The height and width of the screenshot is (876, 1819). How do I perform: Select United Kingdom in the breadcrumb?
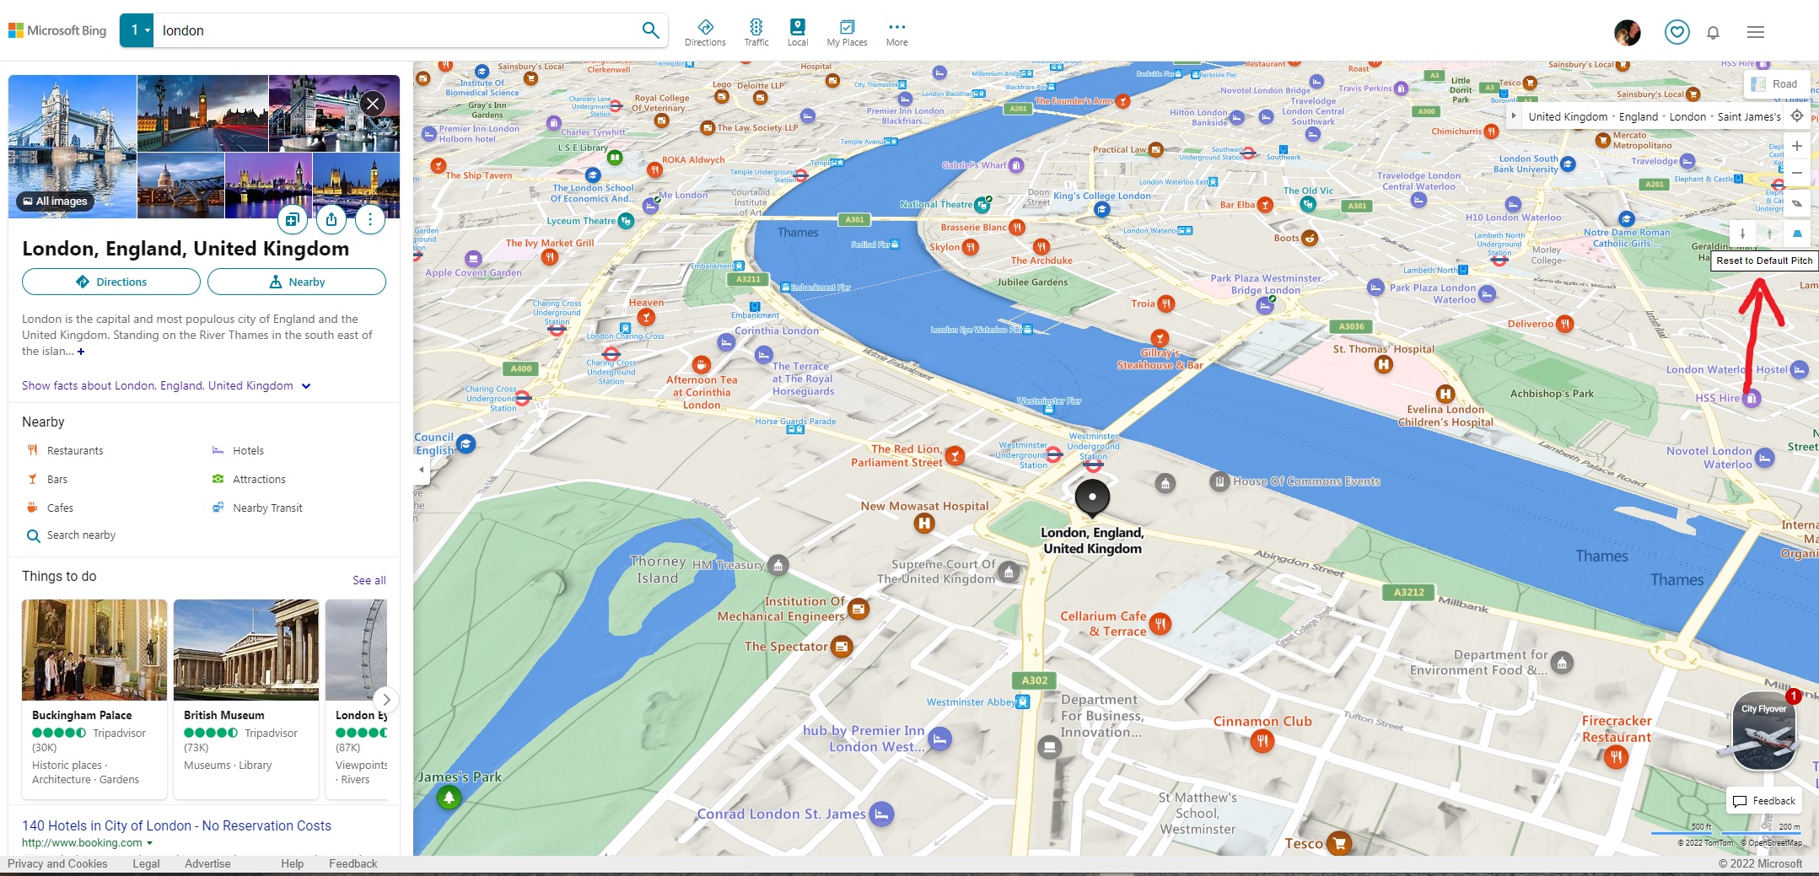(x=1568, y=116)
